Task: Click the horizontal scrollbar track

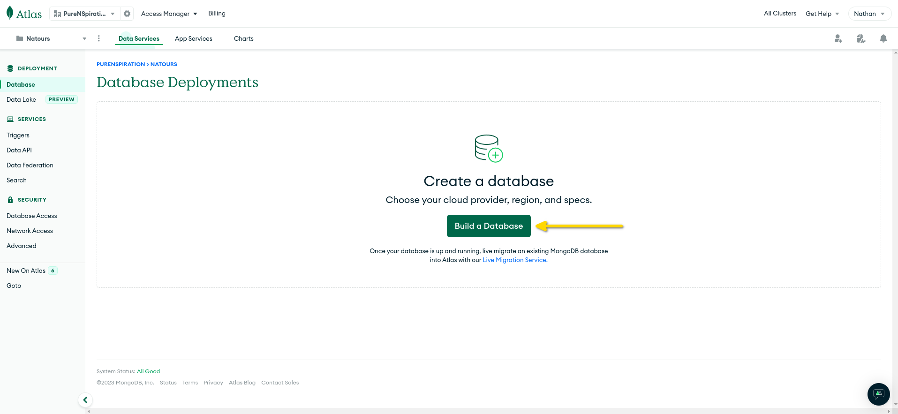Action: pyautogui.click(x=489, y=411)
